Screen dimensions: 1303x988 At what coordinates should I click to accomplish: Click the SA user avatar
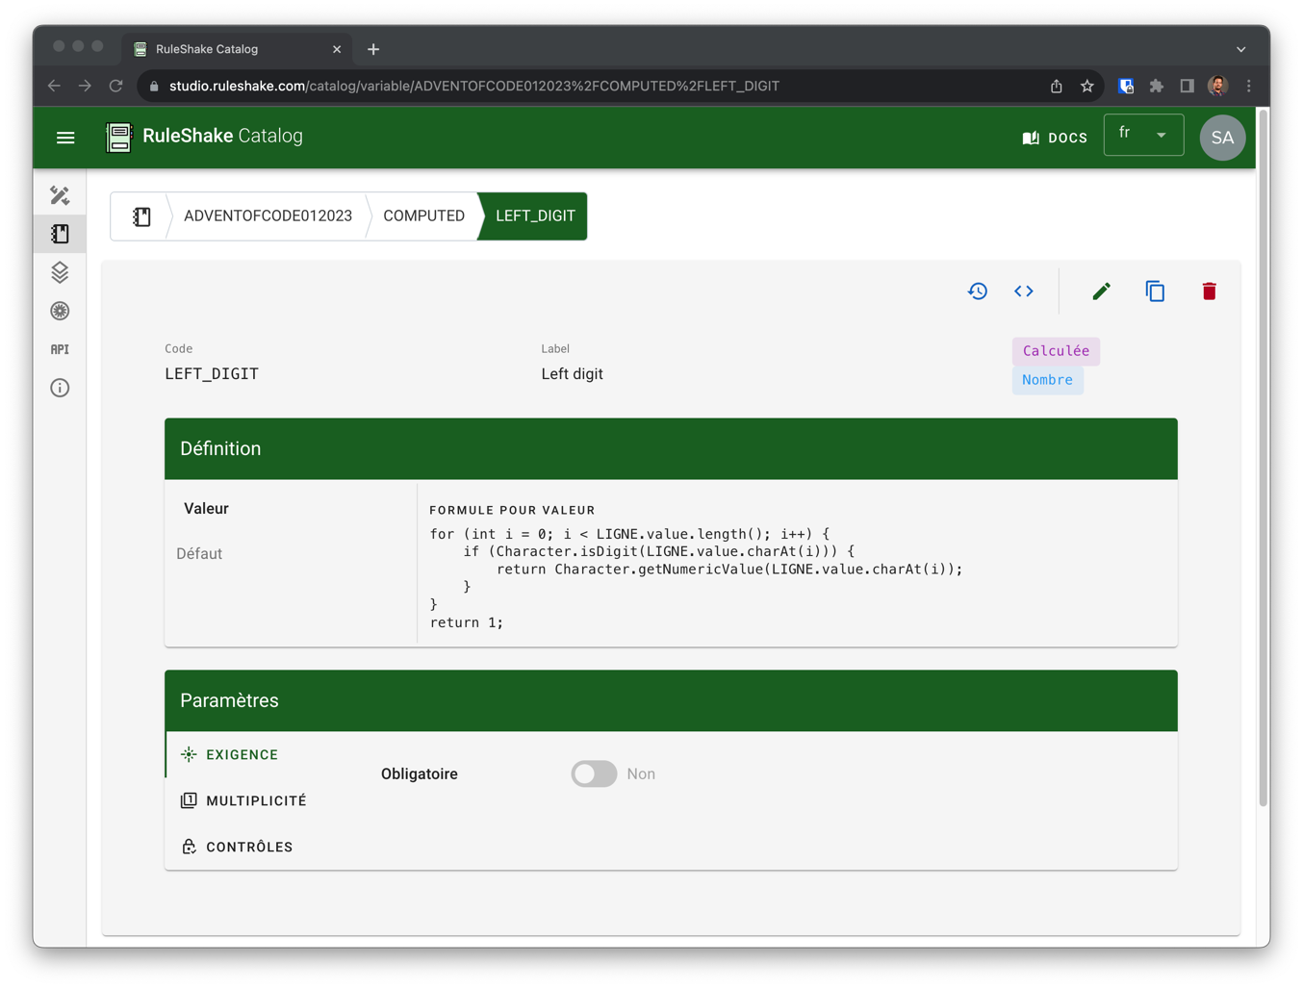(1222, 138)
